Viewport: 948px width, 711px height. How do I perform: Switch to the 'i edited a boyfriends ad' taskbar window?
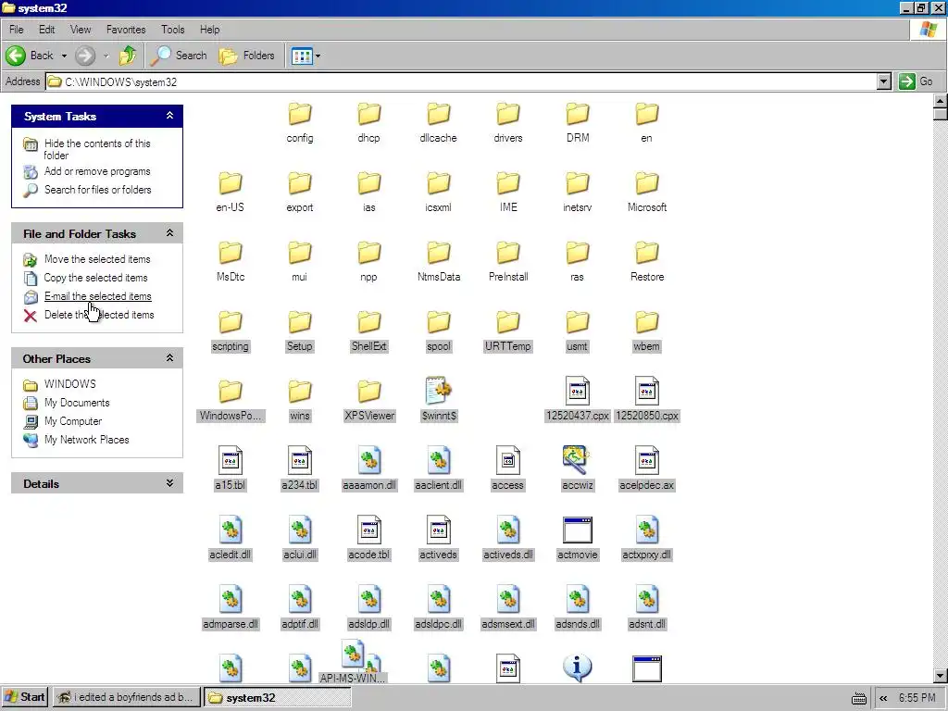pyautogui.click(x=125, y=697)
